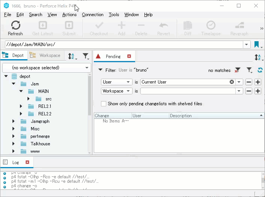Open the Workspace filter field dropdown
This screenshot has width=265, height=197.
[117, 91]
